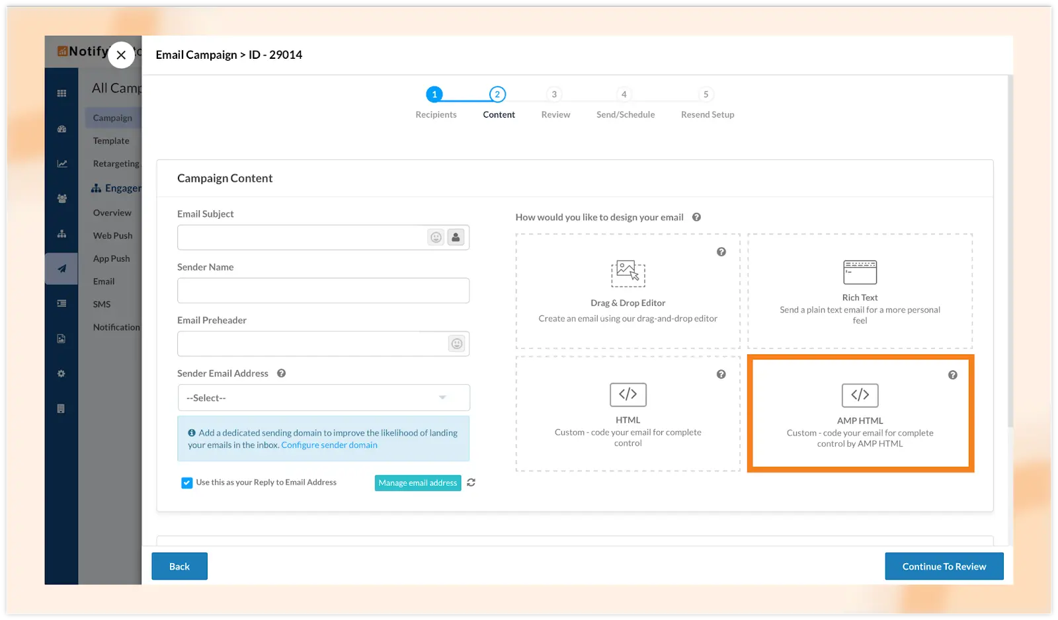Jump to Send/Schedule step 4
This screenshot has height=620, width=1058.
[x=624, y=95]
